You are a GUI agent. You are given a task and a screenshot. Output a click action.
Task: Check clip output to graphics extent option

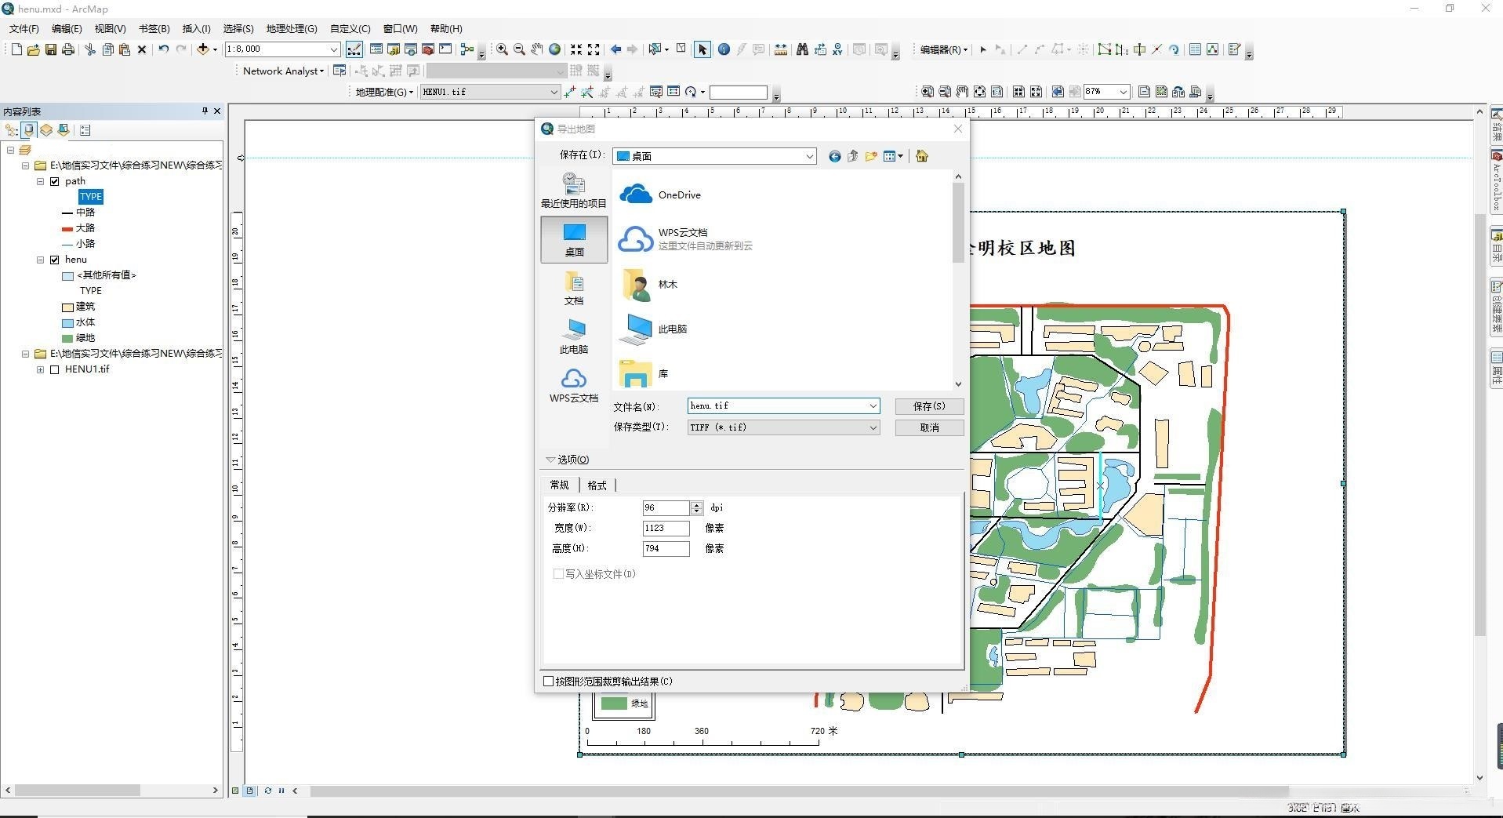pos(549,681)
